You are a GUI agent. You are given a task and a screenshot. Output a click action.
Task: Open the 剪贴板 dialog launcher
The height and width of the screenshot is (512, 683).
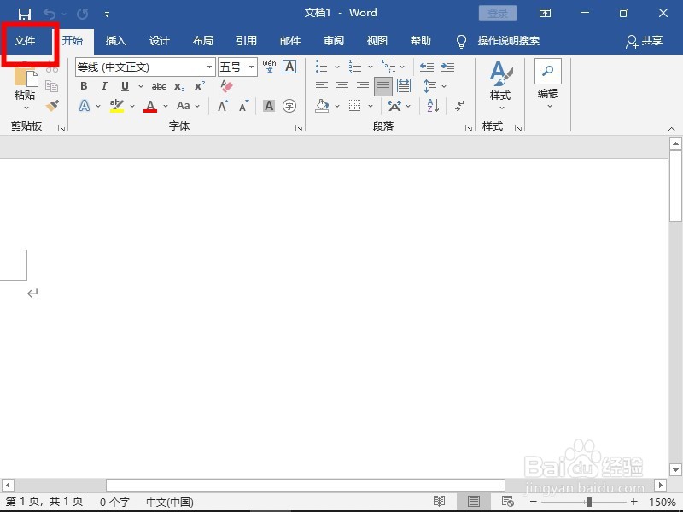point(61,127)
